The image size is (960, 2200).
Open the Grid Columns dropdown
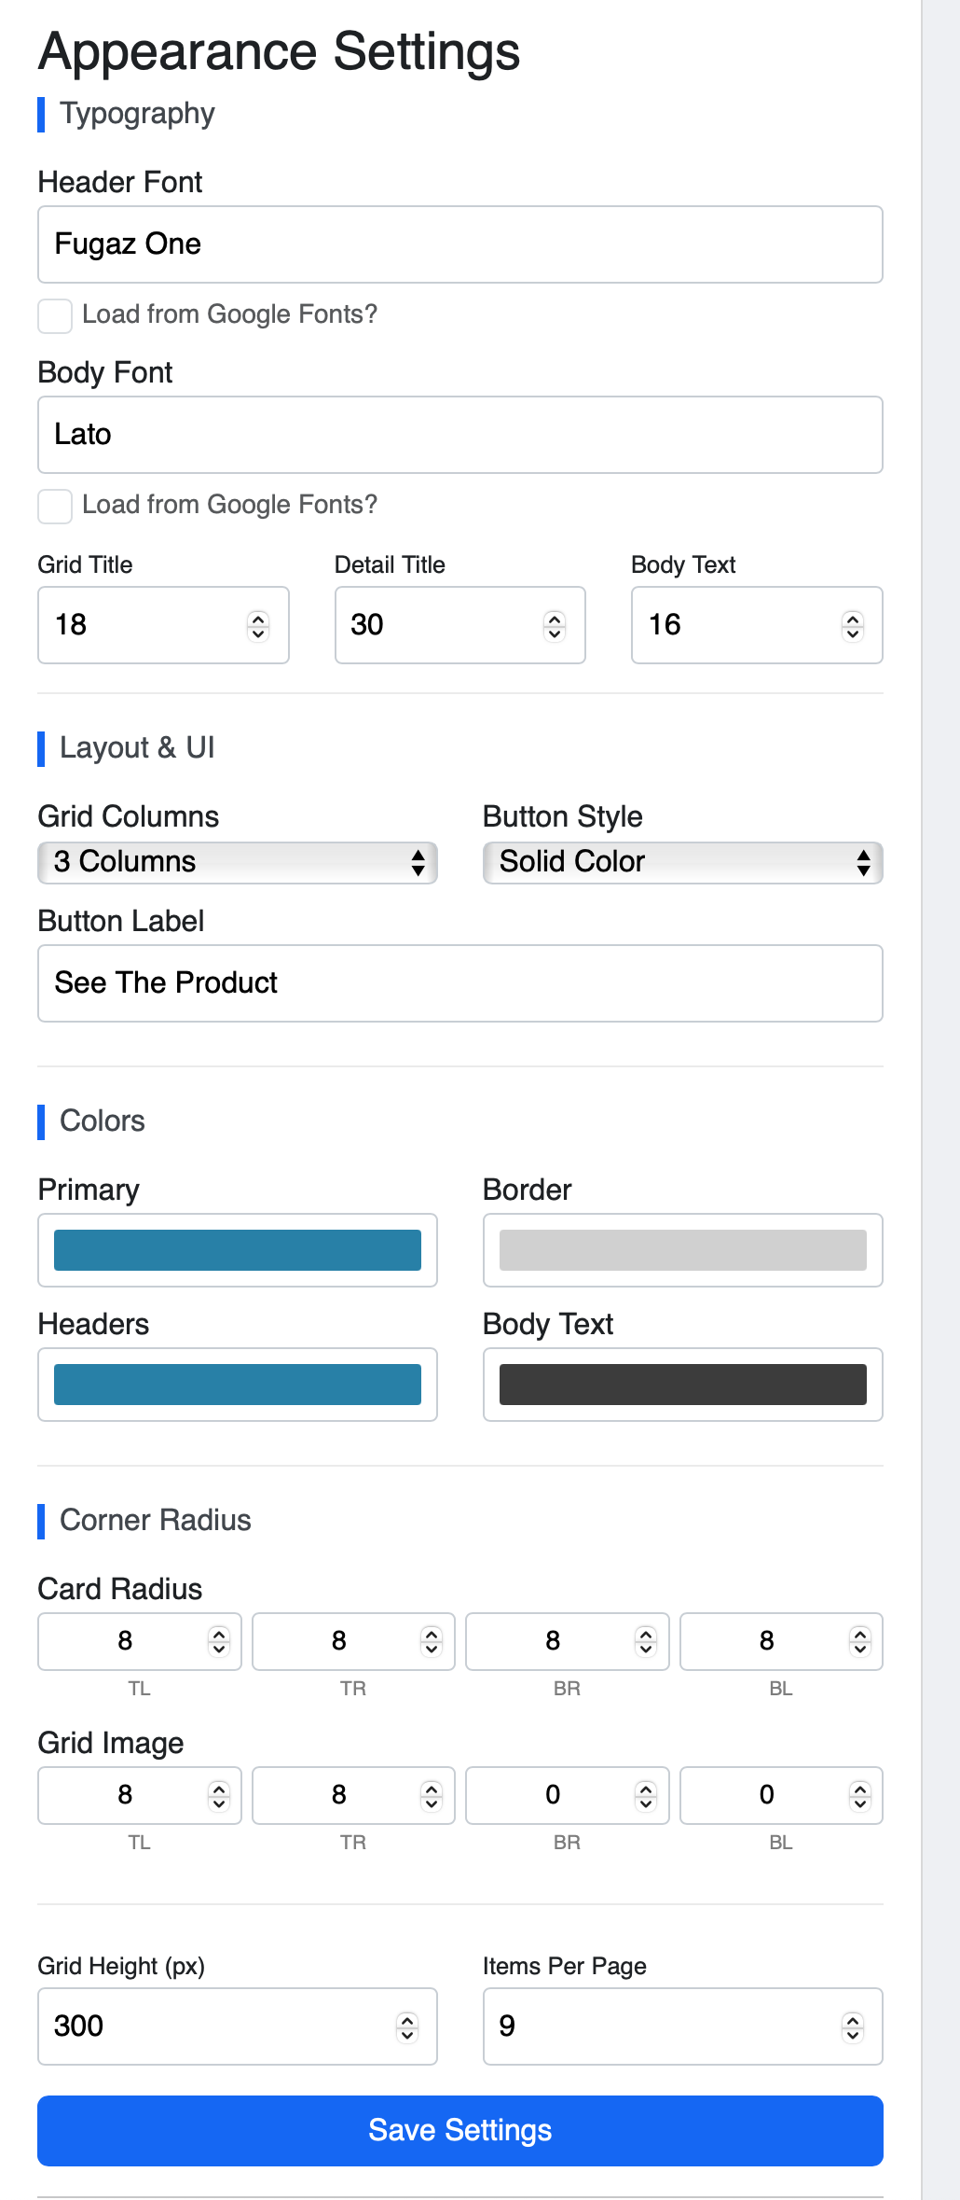(x=238, y=862)
